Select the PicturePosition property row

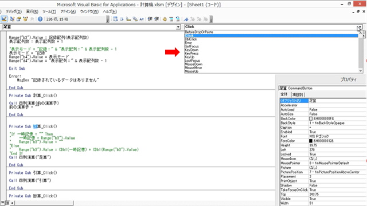pos(323,172)
